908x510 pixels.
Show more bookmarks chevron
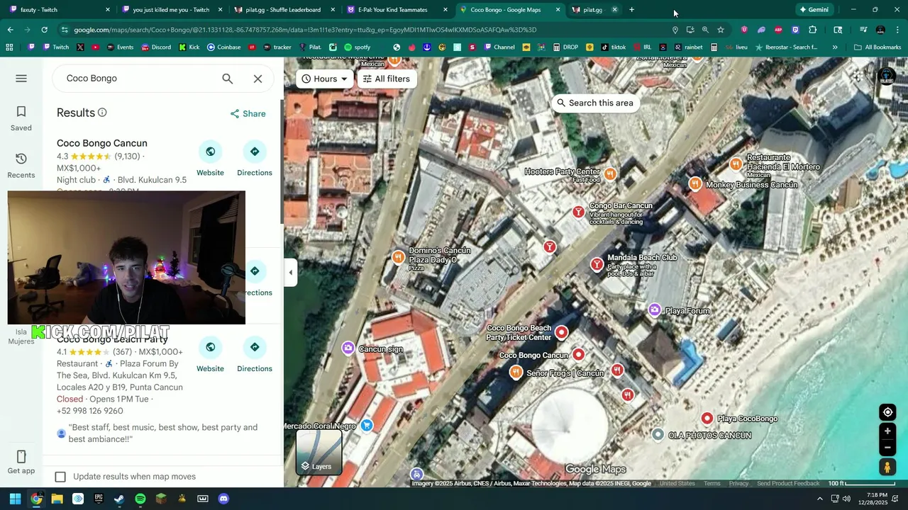[x=835, y=47]
